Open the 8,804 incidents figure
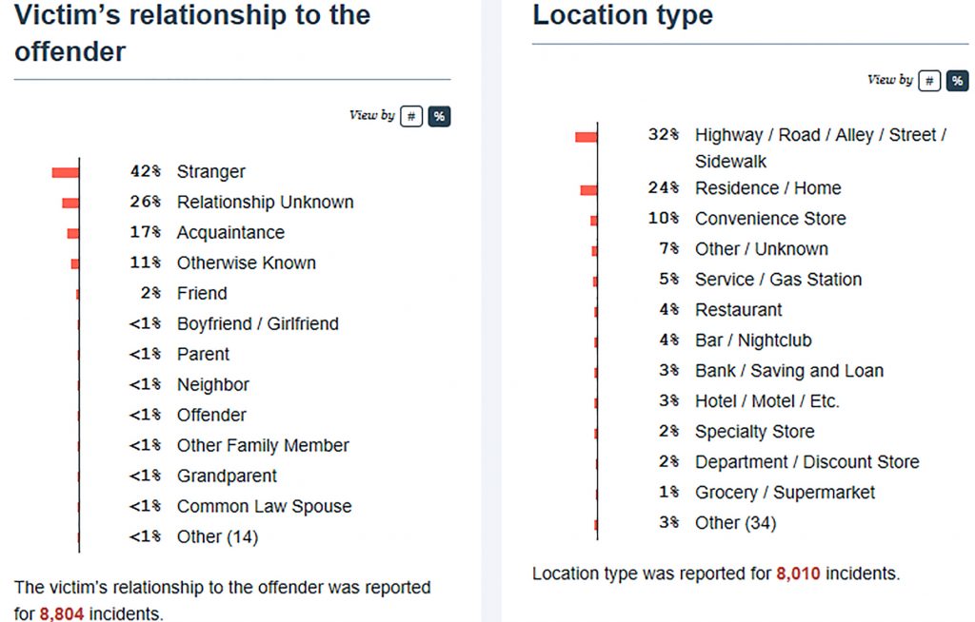 pyautogui.click(x=62, y=614)
